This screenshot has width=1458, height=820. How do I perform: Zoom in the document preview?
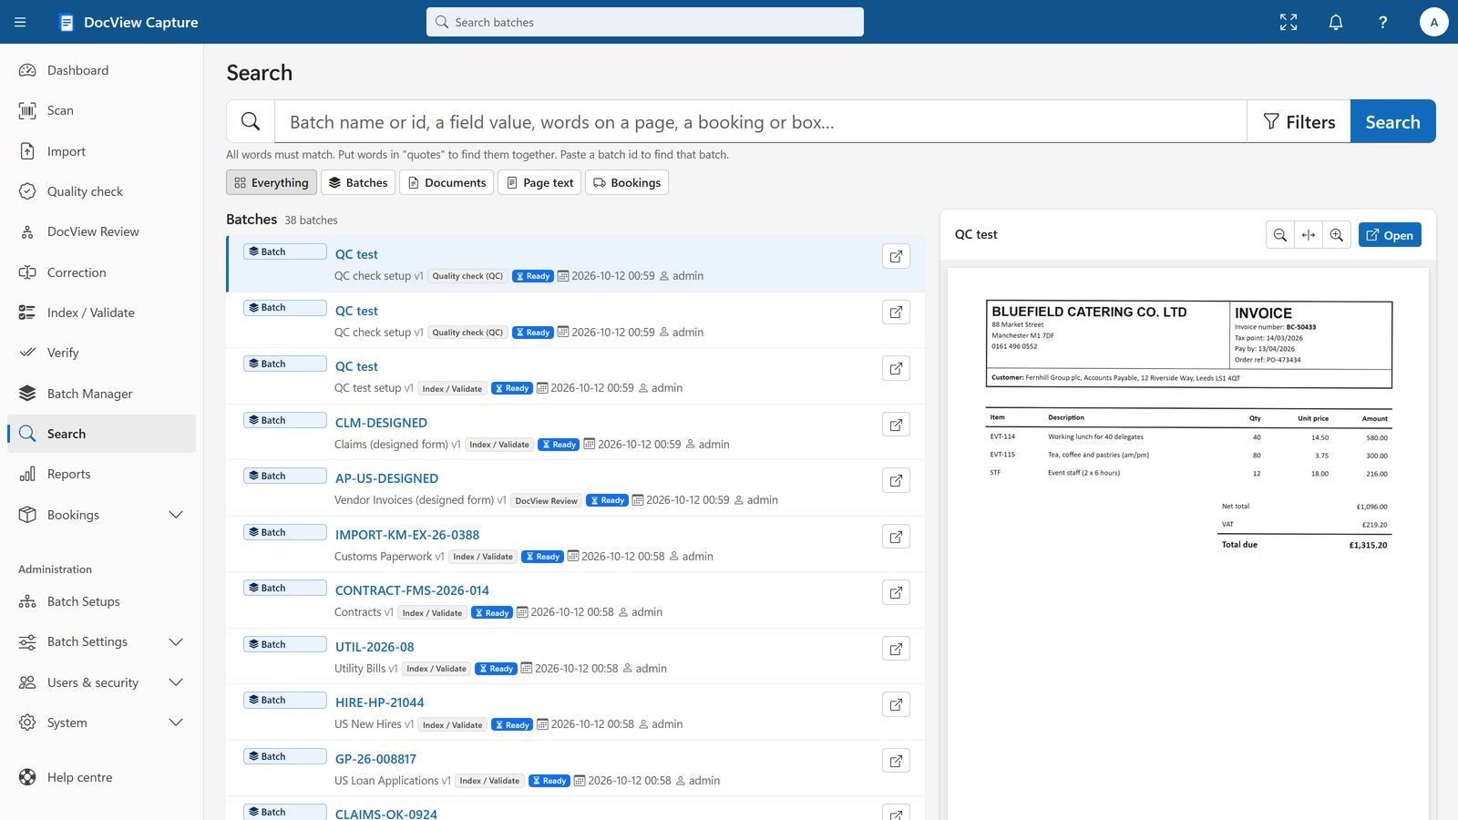click(x=1337, y=235)
